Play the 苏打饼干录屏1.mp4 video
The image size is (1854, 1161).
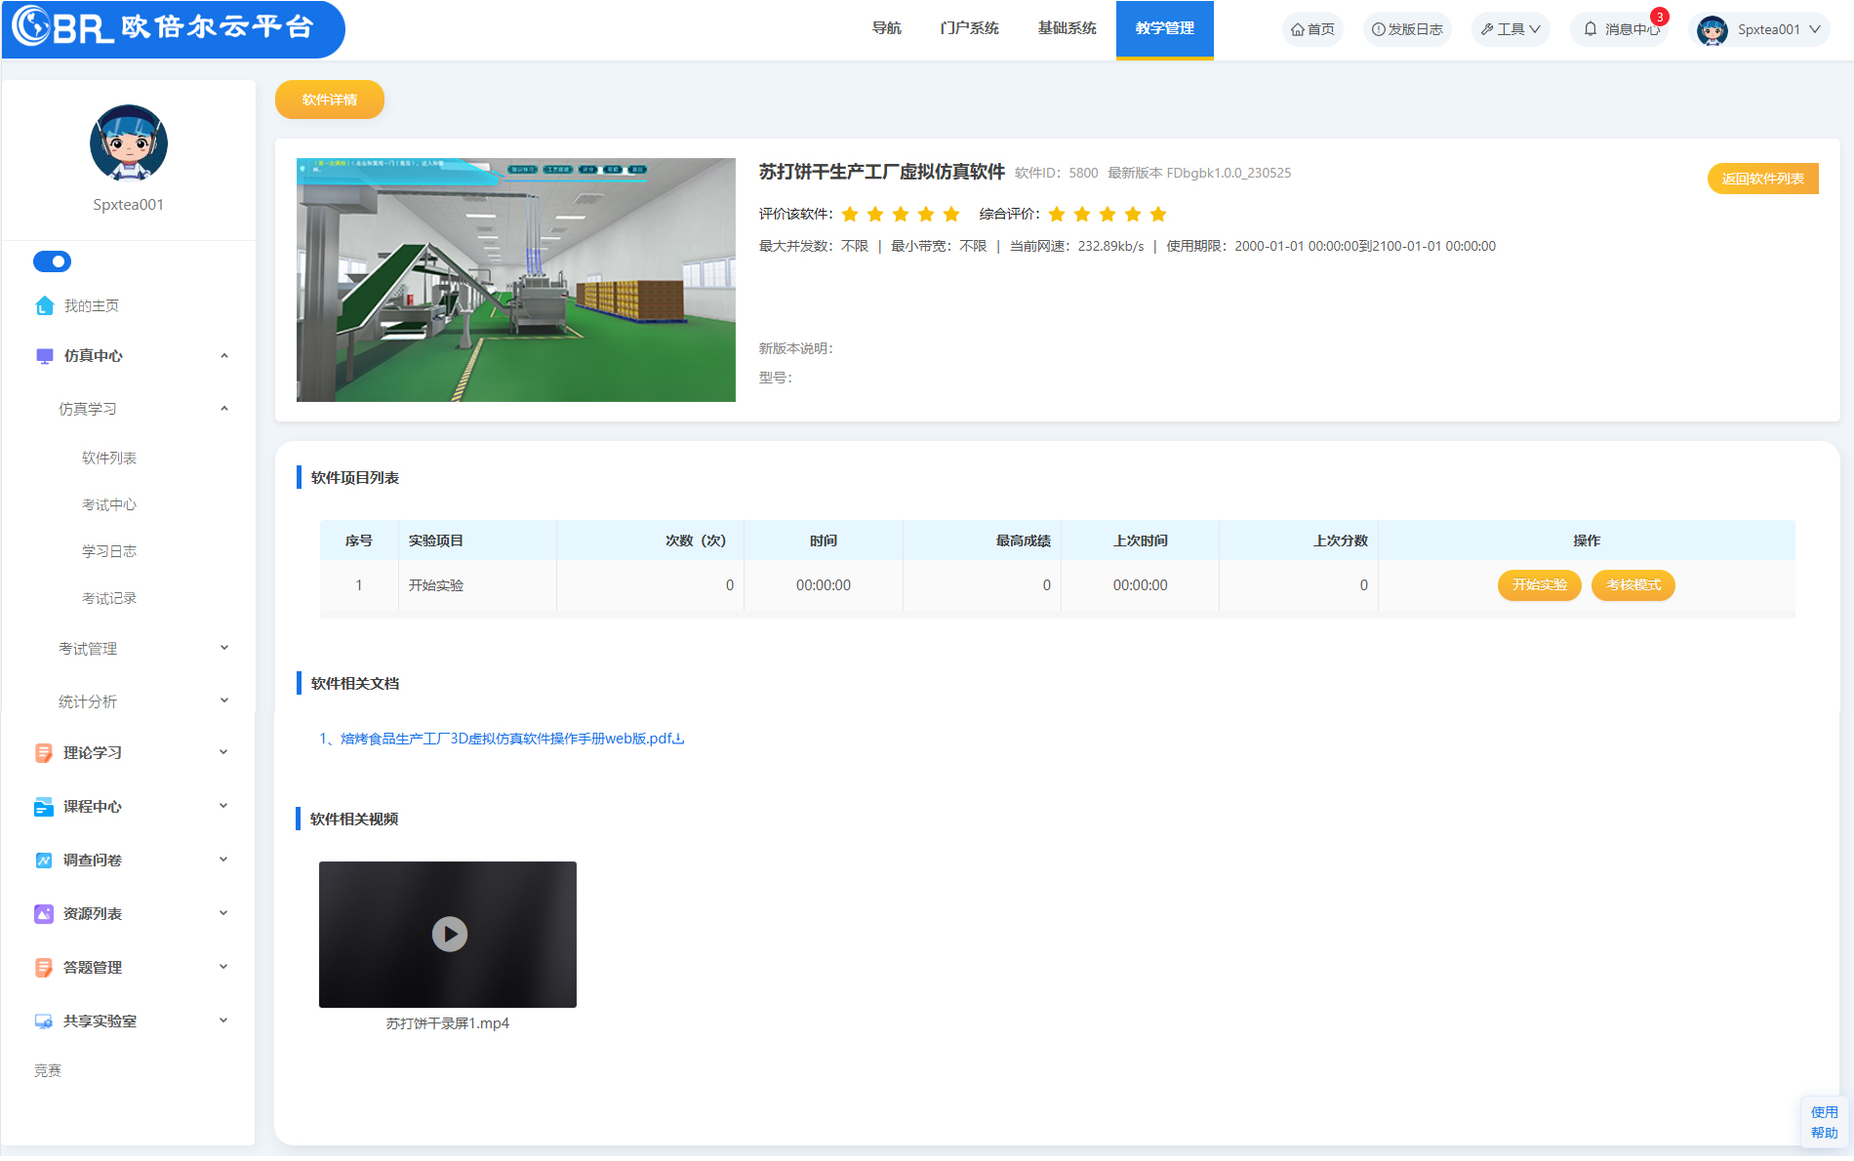[x=449, y=934]
